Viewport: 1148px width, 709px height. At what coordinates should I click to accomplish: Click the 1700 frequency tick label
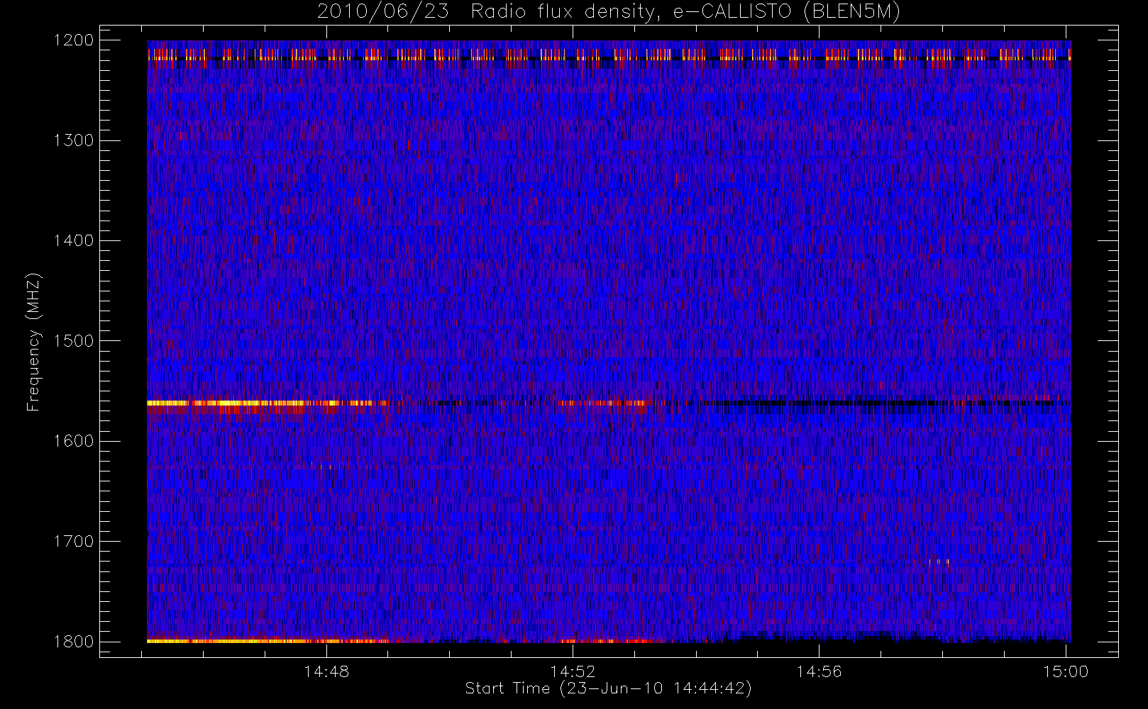tap(74, 541)
